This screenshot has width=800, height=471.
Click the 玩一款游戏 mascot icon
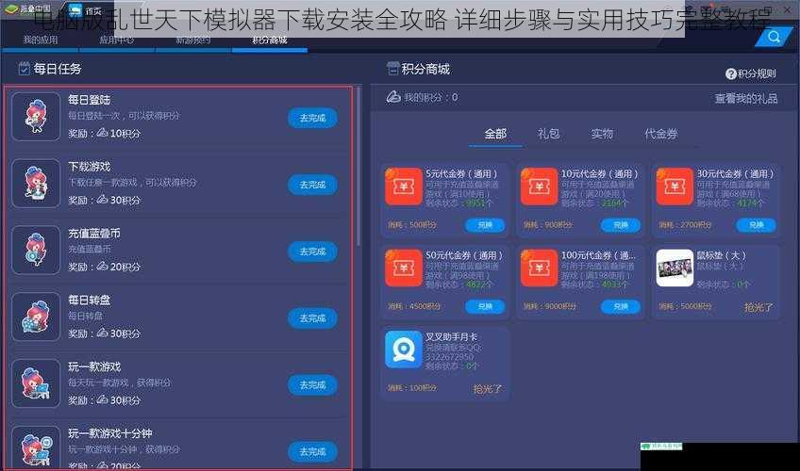pyautogui.click(x=36, y=383)
